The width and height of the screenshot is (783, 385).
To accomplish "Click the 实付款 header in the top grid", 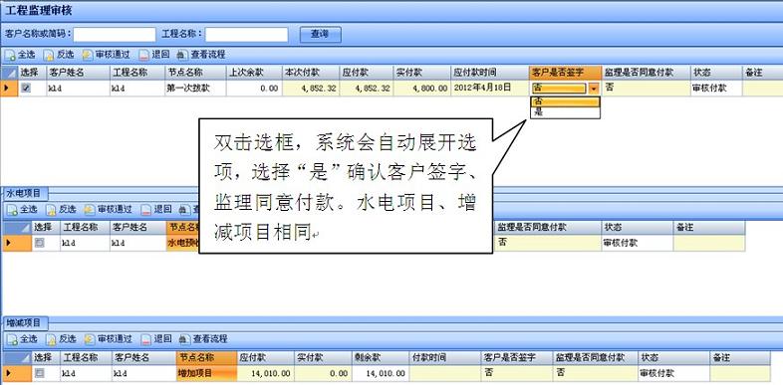I will [x=422, y=73].
